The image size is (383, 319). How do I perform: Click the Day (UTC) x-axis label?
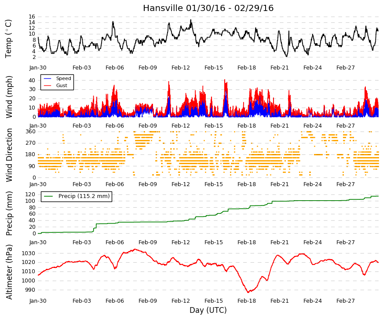click(x=208, y=310)
